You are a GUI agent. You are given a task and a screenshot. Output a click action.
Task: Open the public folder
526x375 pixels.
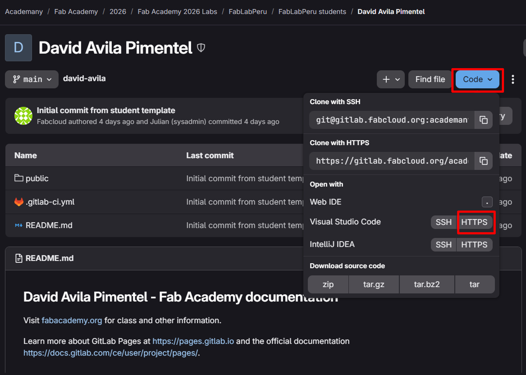click(37, 178)
